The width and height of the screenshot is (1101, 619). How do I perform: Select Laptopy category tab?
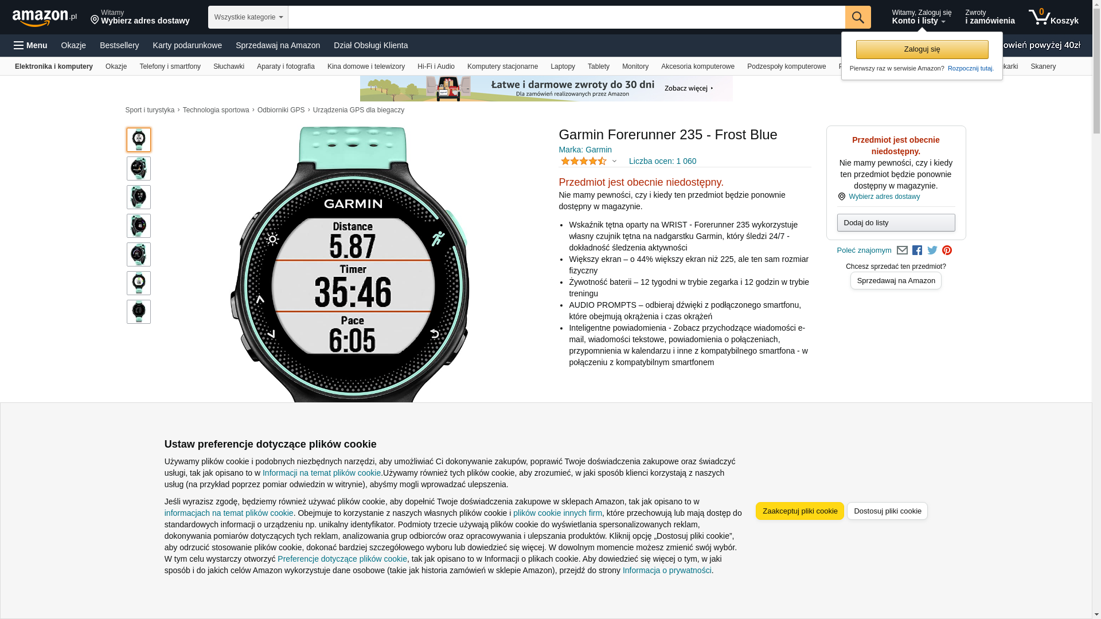[563, 66]
